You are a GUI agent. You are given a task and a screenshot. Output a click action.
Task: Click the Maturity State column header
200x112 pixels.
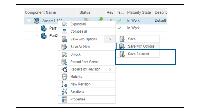pyautogui.click(x=139, y=12)
